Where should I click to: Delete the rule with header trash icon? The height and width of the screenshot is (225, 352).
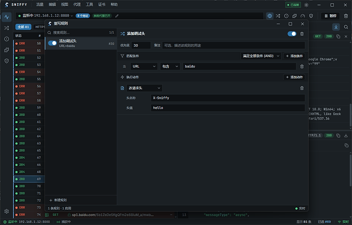302,34
